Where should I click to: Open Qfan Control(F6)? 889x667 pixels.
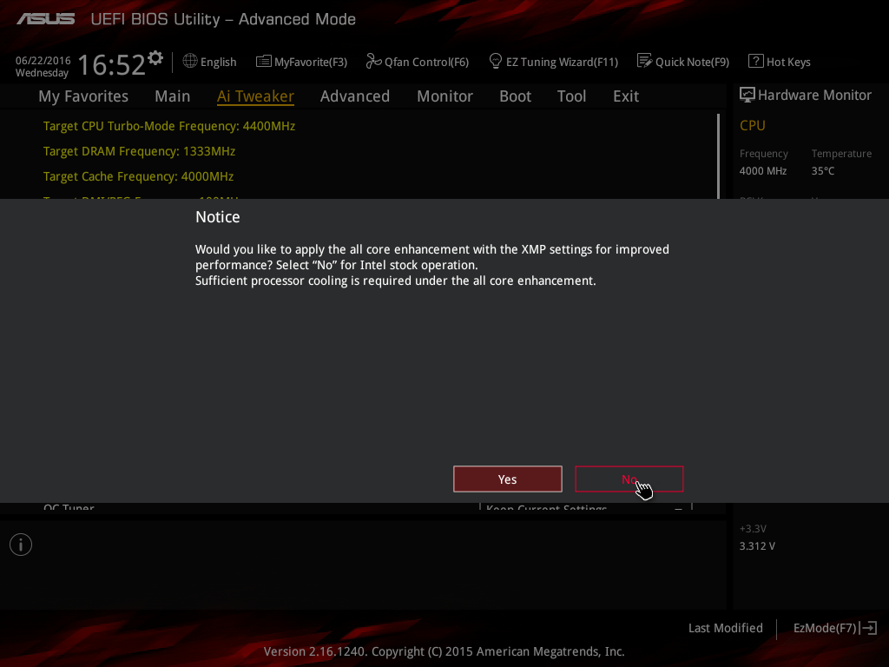pos(426,63)
